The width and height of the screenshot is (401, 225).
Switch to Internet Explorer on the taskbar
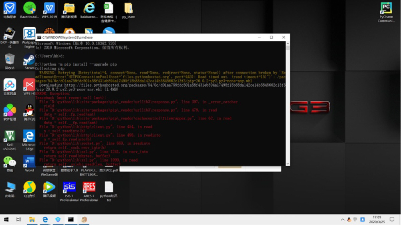pos(45,219)
